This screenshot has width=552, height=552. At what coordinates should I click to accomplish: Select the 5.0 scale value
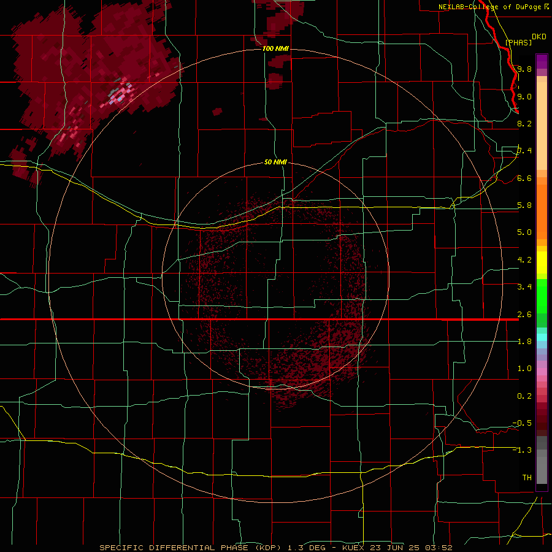524,232
